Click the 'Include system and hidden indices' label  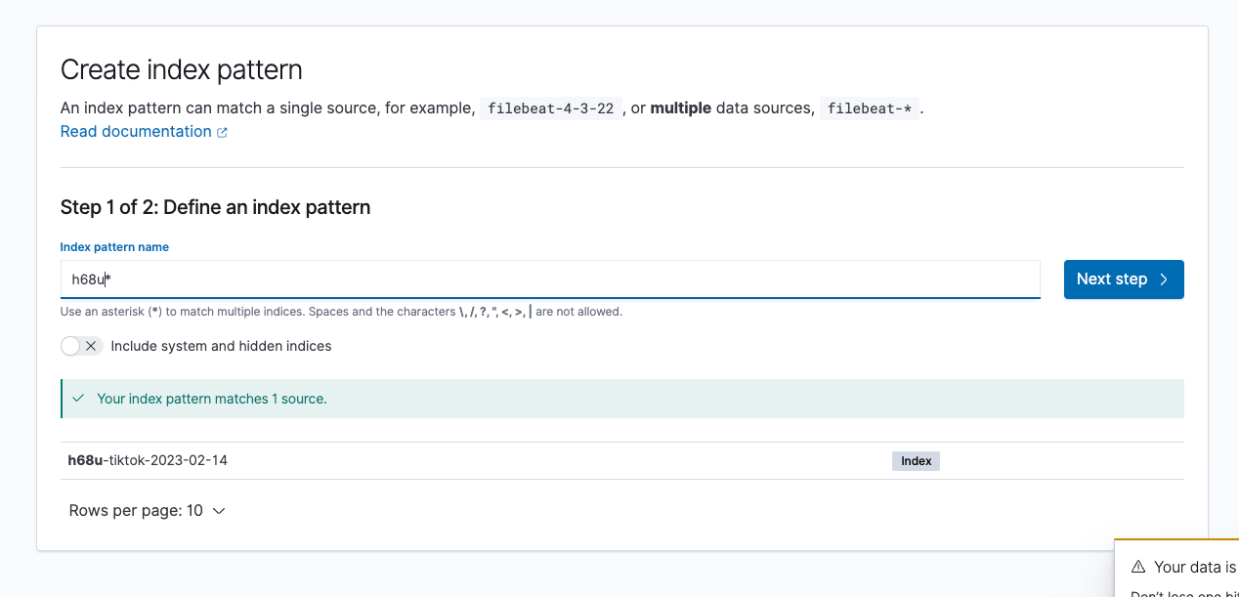[221, 346]
